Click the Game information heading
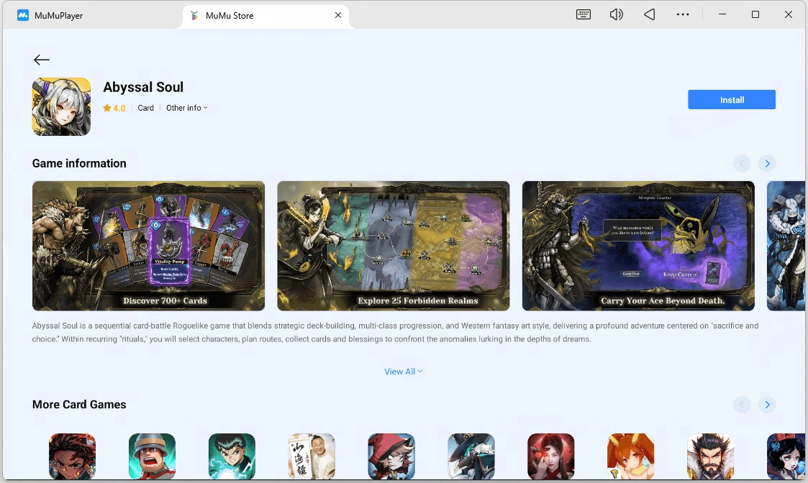Image resolution: width=808 pixels, height=483 pixels. (x=79, y=163)
